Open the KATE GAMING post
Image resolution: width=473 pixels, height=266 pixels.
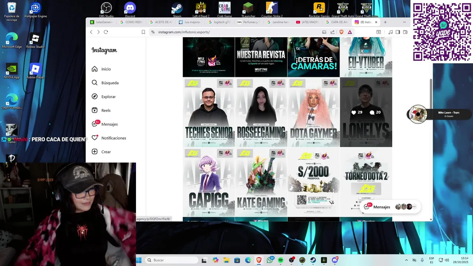point(261,182)
